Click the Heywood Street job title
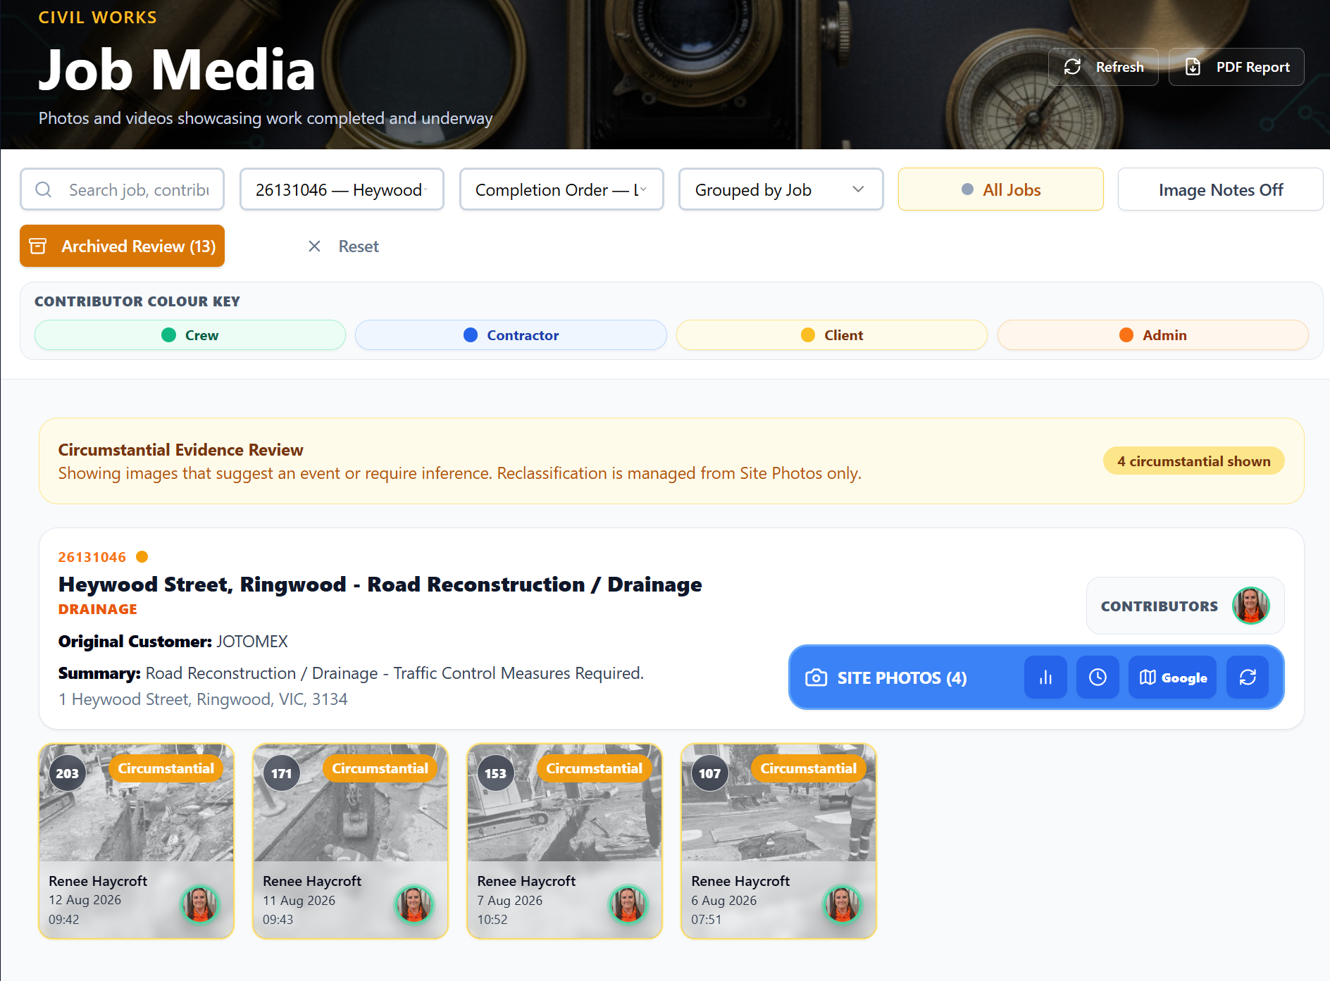The height and width of the screenshot is (981, 1330). (x=380, y=584)
